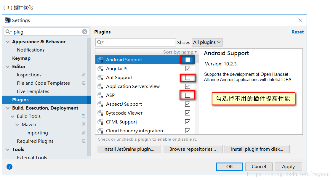Collapse the Maven node arrow
333x180 pixels.
pos(17,125)
